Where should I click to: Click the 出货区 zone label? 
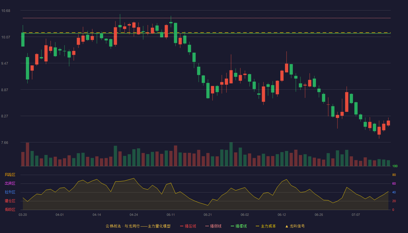pyautogui.click(x=10, y=183)
